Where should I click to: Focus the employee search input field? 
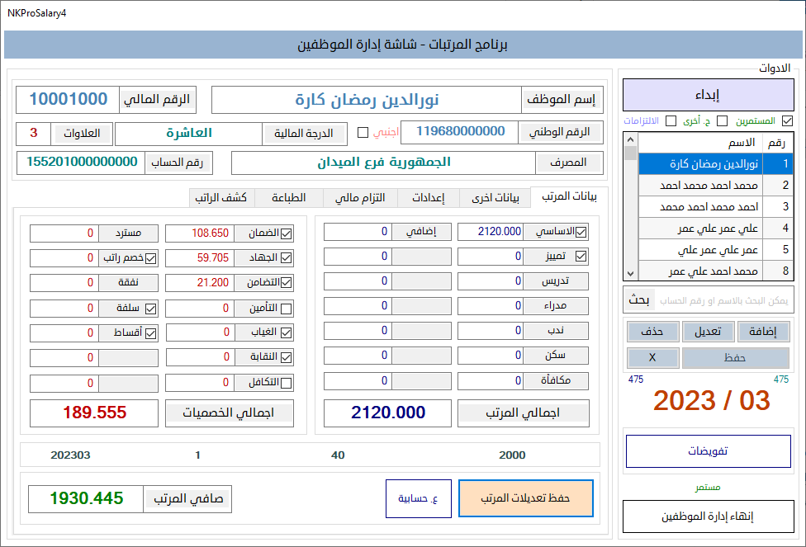point(723,300)
